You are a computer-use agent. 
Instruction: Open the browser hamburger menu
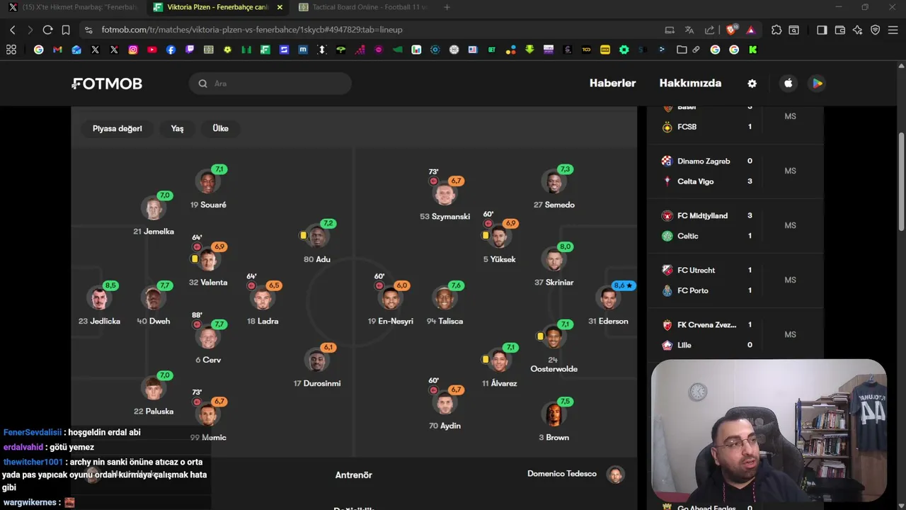893,30
